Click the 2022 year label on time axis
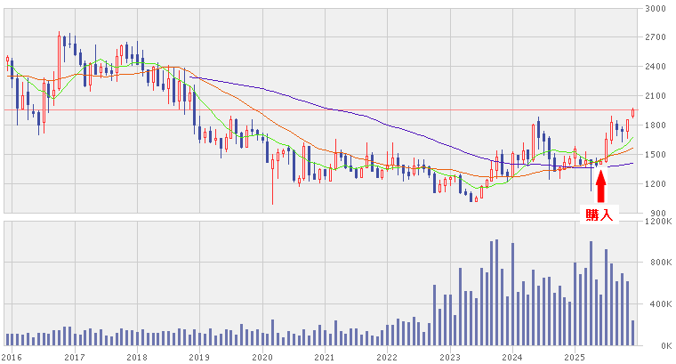 [x=386, y=357]
